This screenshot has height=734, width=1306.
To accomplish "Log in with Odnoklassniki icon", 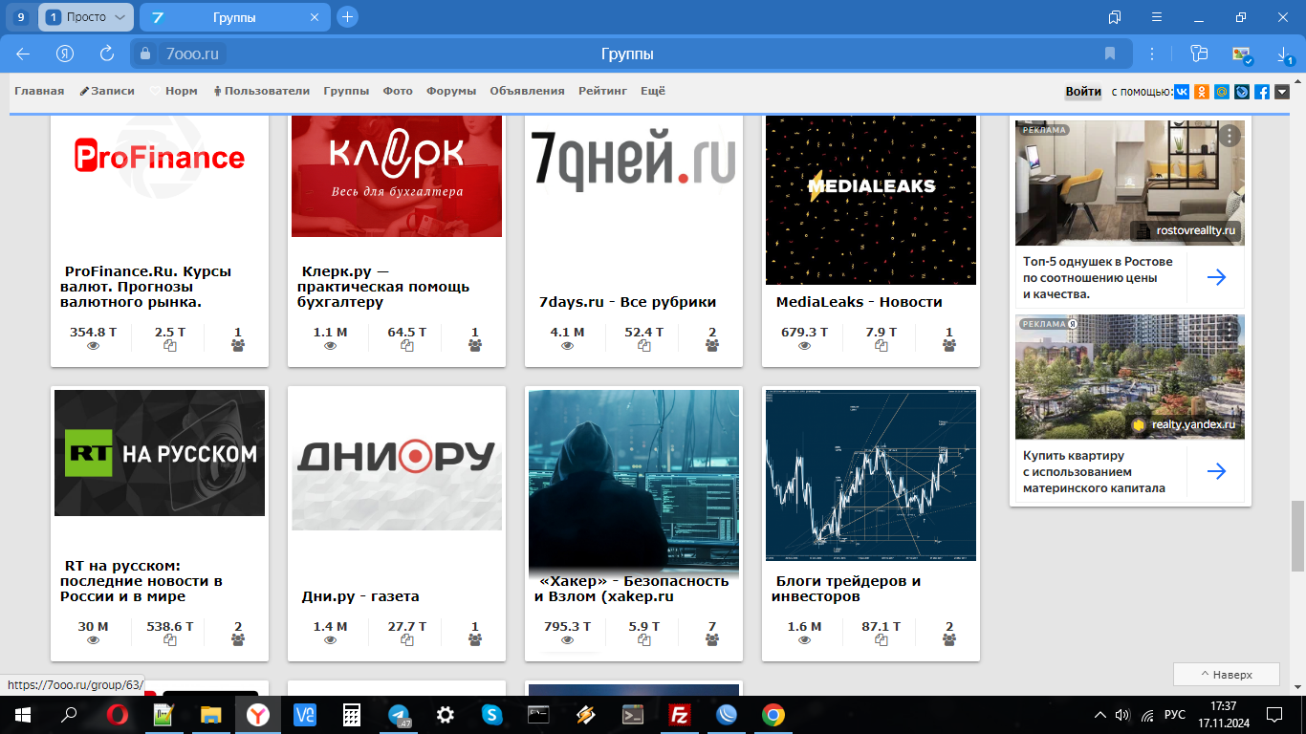I will click(x=1203, y=92).
